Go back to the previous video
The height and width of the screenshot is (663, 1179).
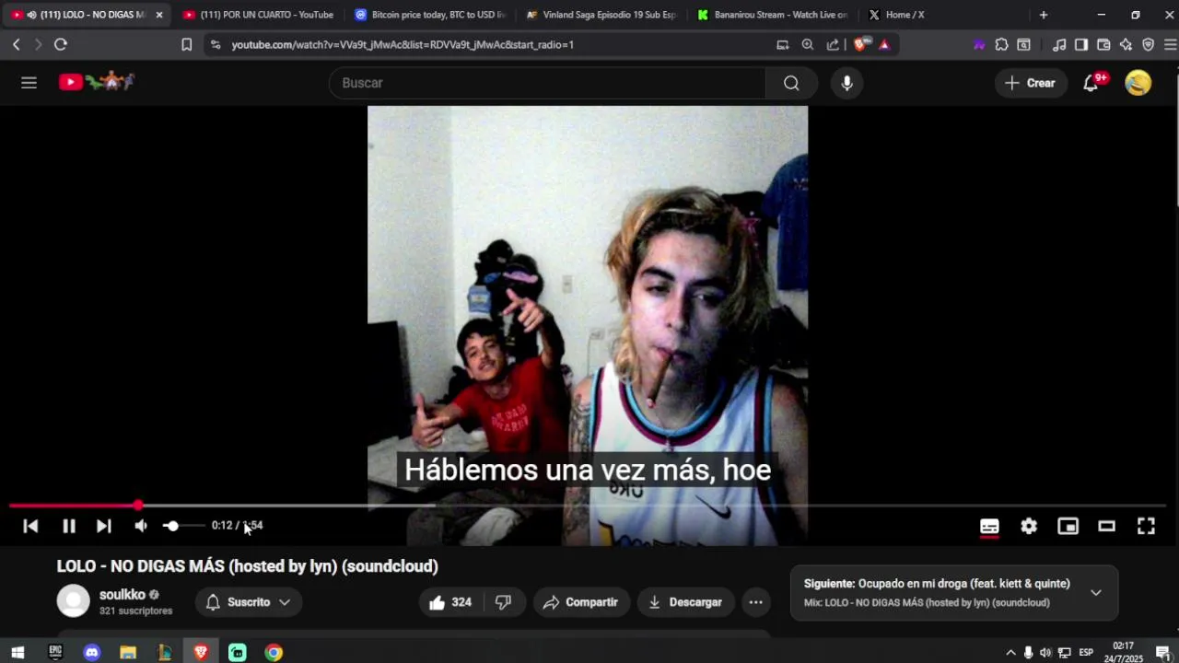(30, 526)
